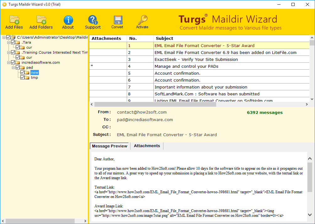Click sender address contact@how2soft.com
Viewport: 315px width, 224px height.
[142, 112]
